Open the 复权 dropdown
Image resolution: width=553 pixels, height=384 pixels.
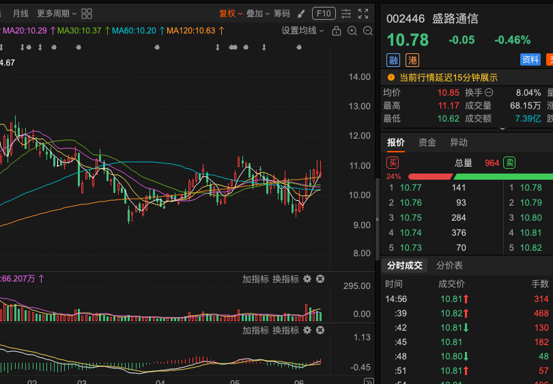pos(231,14)
